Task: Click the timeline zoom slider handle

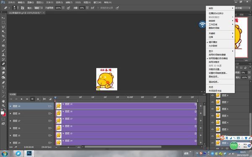Action: click(68, 147)
